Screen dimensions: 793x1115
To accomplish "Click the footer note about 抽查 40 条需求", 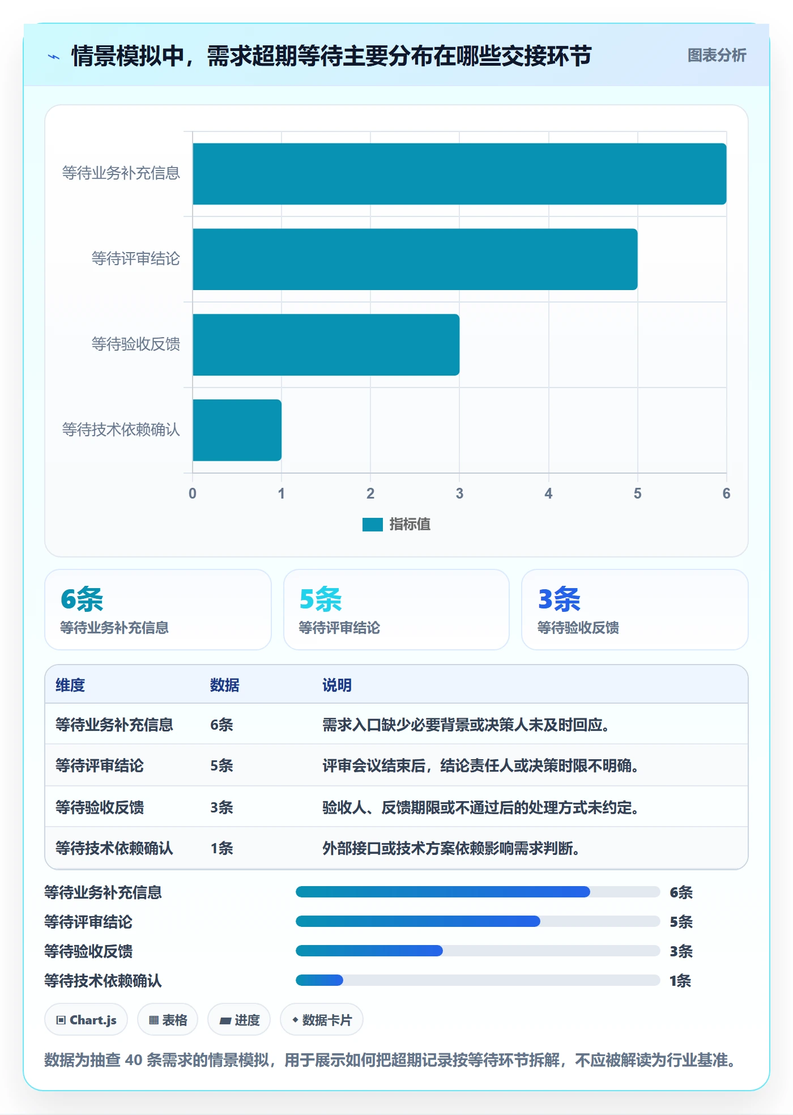I will click(x=390, y=1060).
